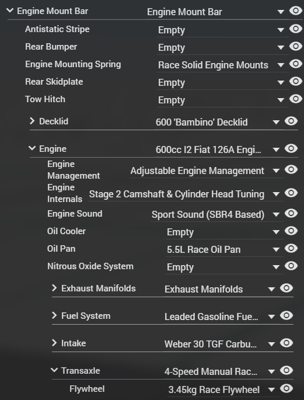Viewport: 304px width, 400px height.
Task: Select the Transaxle tree item label
Action: tap(81, 371)
